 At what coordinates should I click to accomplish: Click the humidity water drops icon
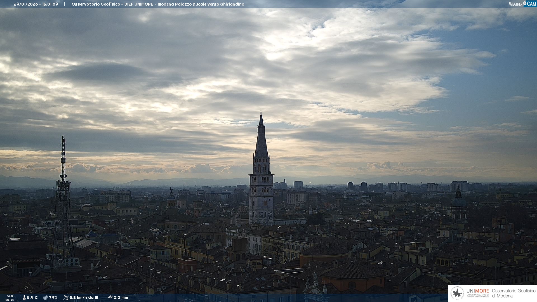pyautogui.click(x=45, y=298)
